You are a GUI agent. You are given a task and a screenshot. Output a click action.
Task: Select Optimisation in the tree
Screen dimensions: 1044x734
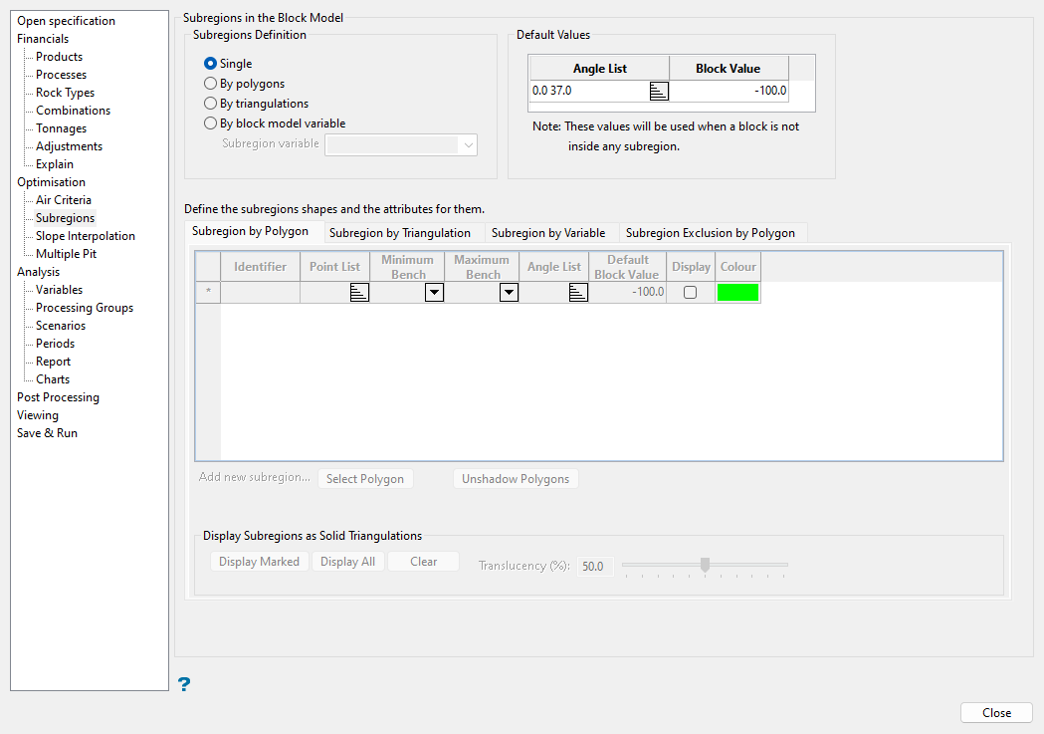(52, 182)
